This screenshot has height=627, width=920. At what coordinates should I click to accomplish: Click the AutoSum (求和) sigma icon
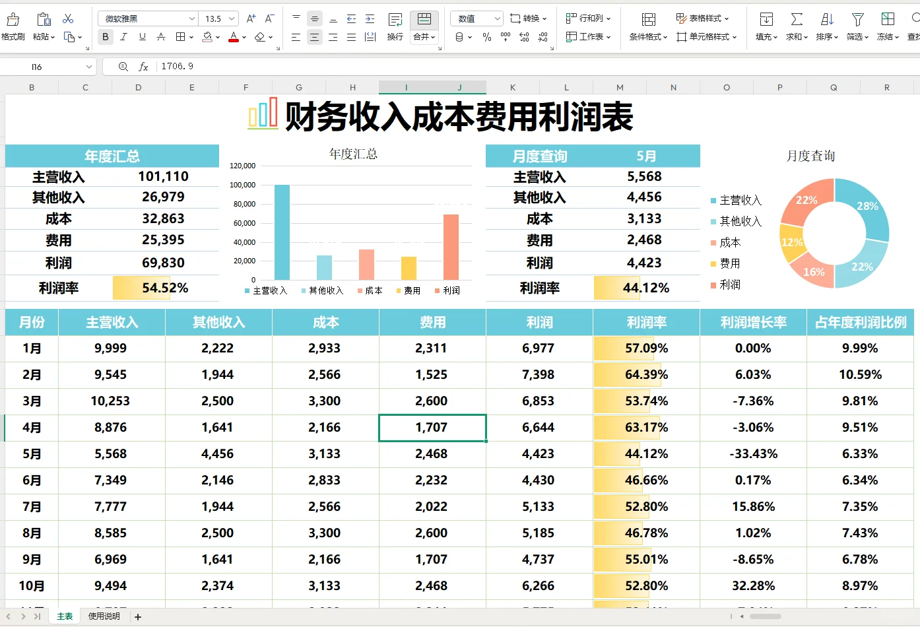(x=797, y=19)
